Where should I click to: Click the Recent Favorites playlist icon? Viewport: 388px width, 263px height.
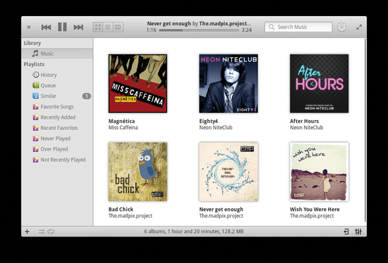coord(36,128)
